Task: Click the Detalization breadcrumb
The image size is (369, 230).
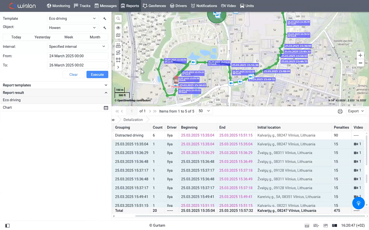Action: (x=133, y=120)
